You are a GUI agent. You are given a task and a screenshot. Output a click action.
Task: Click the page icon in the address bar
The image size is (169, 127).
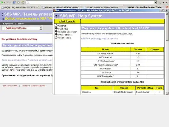[27, 2]
